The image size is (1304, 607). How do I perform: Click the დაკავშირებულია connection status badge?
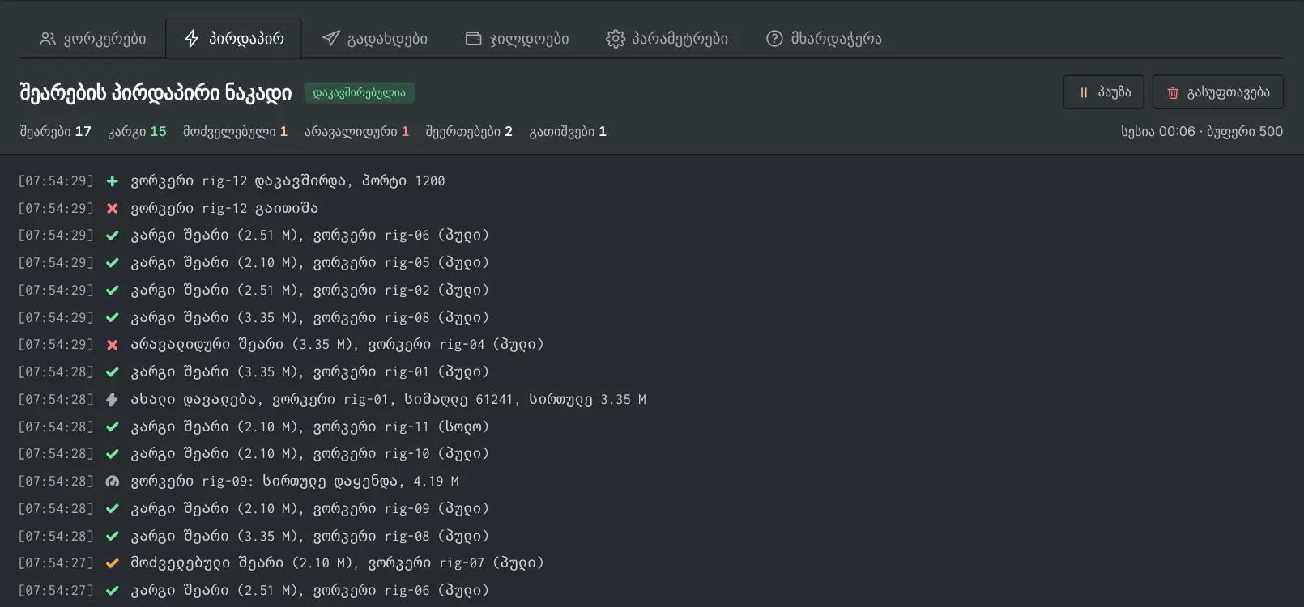pyautogui.click(x=360, y=93)
